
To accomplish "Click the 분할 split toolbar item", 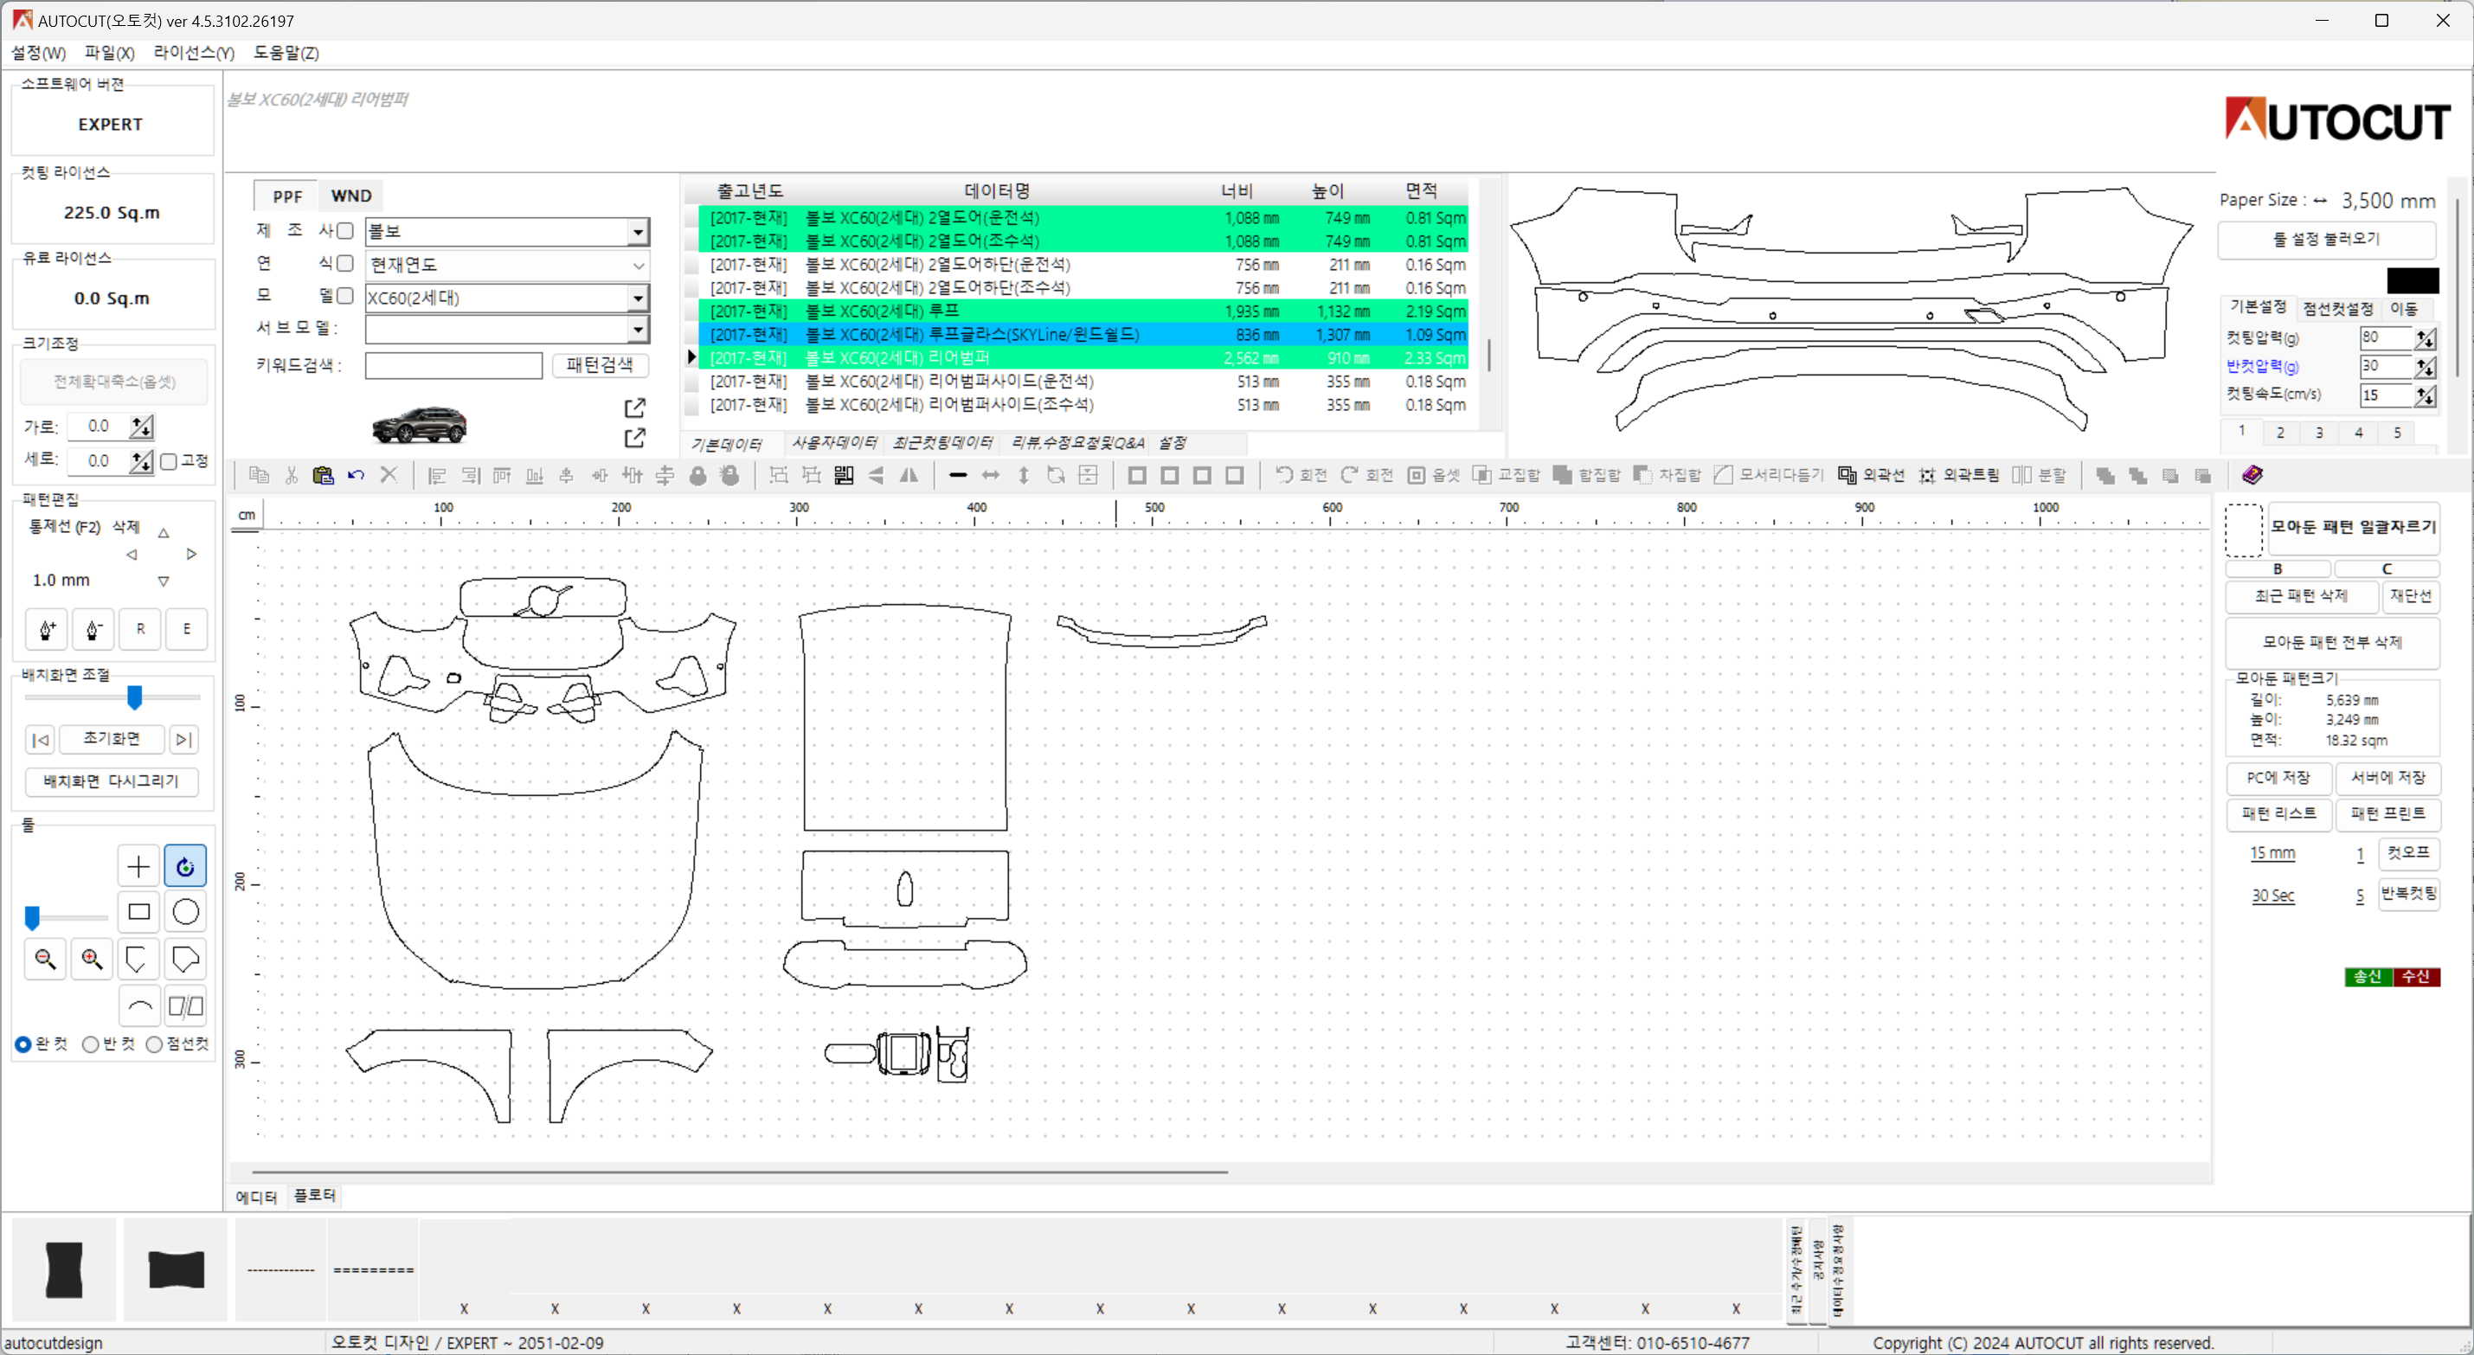I will click(2038, 475).
